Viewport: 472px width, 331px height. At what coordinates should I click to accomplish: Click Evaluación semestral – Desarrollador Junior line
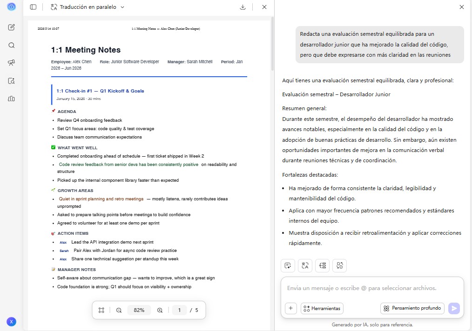pos(336,94)
